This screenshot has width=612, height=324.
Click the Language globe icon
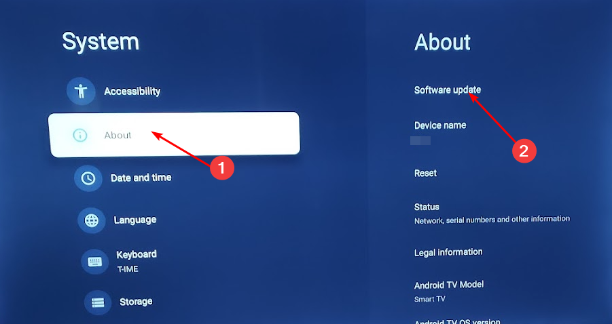92,220
